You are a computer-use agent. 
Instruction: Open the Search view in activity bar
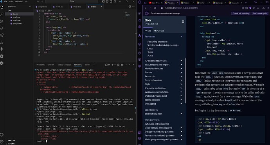tap(2, 14)
